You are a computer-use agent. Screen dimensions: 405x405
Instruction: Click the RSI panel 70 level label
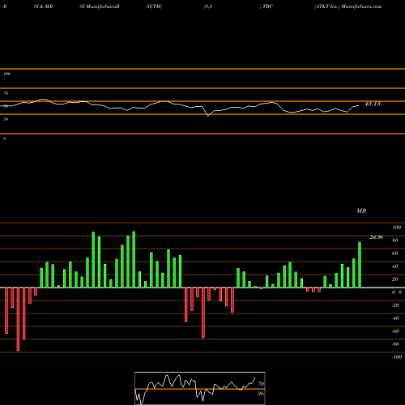[x=6, y=93]
